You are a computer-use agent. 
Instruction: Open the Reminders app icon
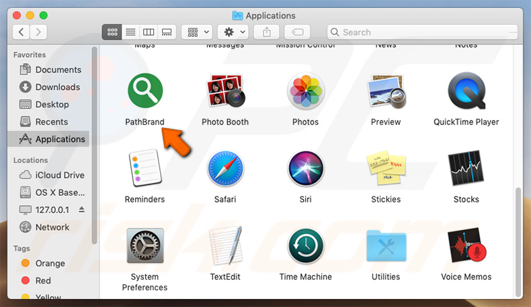[x=145, y=168]
